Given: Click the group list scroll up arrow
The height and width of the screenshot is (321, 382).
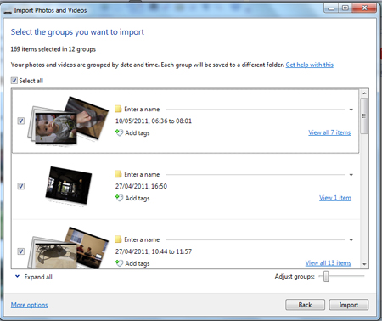Looking at the screenshot, I should (x=364, y=93).
